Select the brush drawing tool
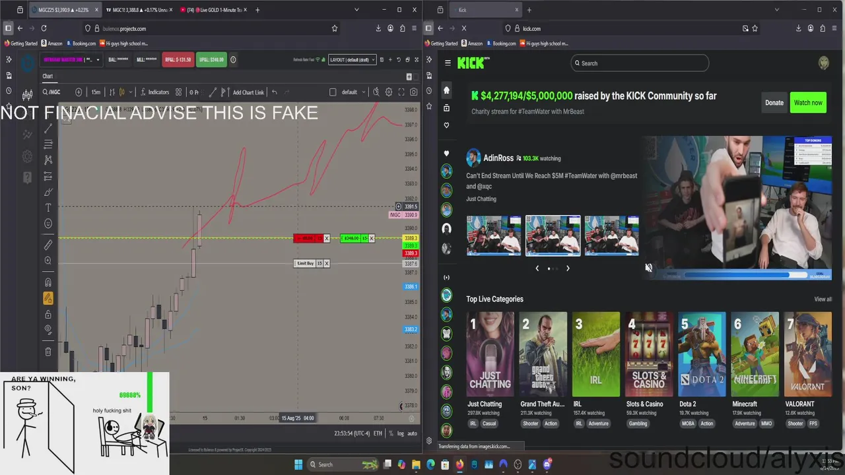The image size is (845, 475). [48, 192]
